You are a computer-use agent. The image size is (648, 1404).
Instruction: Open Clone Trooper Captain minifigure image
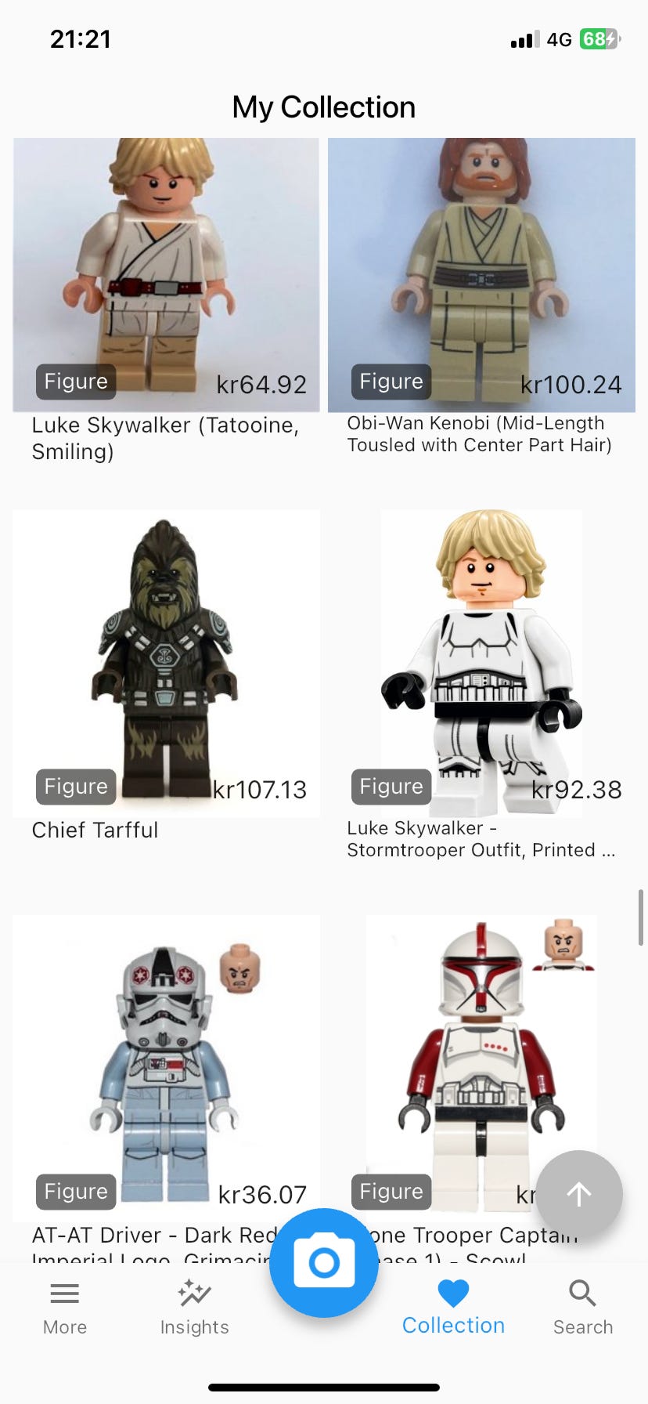(481, 1069)
